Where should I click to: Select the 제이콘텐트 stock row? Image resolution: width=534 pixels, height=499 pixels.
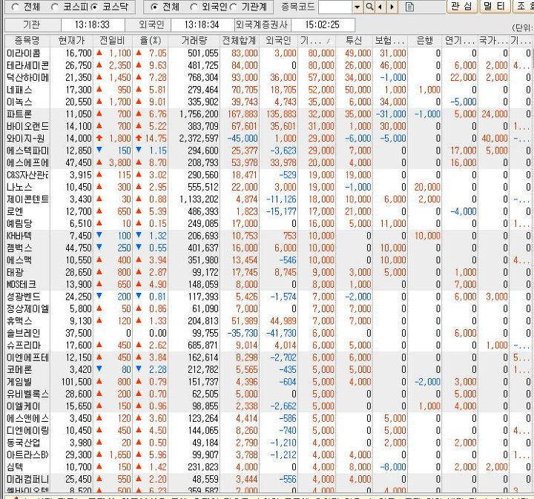click(269, 199)
